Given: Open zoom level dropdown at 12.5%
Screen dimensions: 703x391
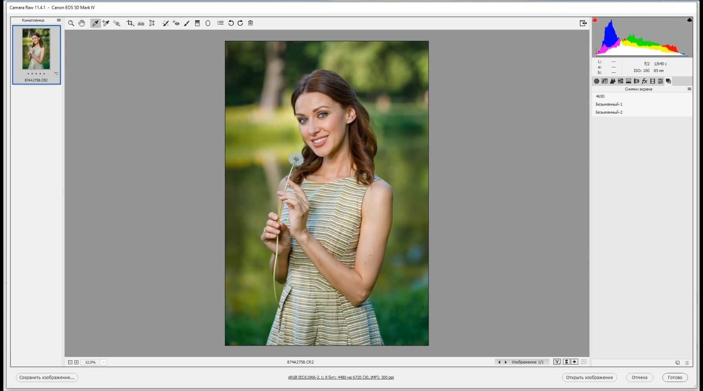Looking at the screenshot, I should pos(103,362).
